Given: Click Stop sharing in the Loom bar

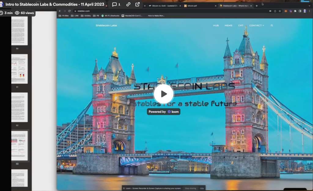Looking at the screenshot, I should click(x=190, y=188).
